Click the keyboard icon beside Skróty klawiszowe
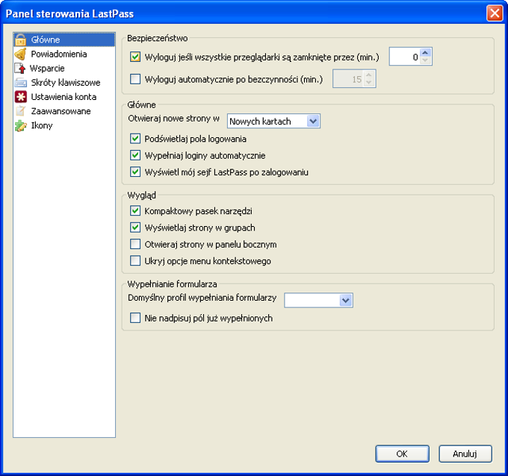Viewport: 508px width, 476px height. [20, 83]
